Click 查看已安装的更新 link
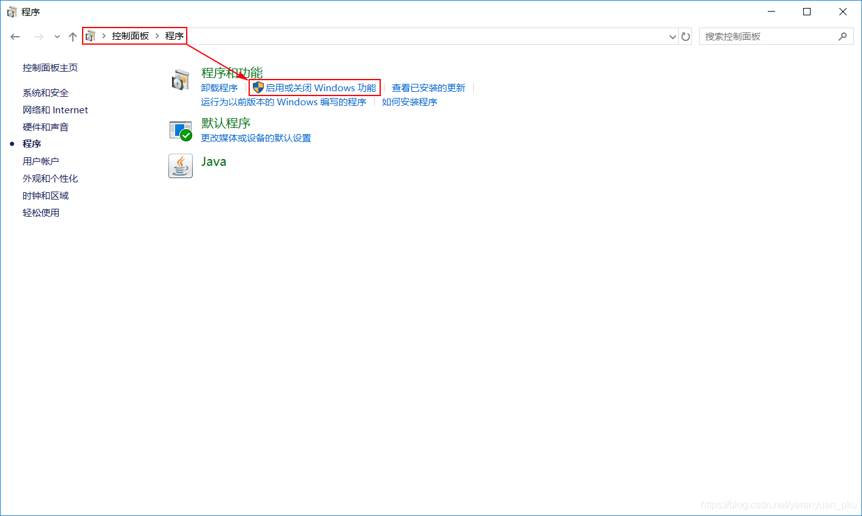The height and width of the screenshot is (516, 862). click(x=429, y=88)
